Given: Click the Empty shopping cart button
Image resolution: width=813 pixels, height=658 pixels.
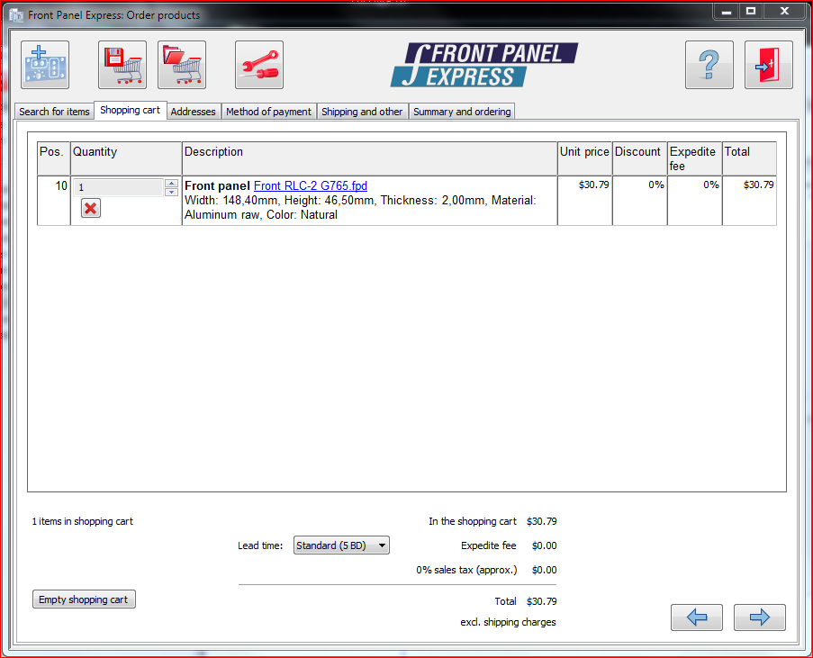Looking at the screenshot, I should pos(84,599).
